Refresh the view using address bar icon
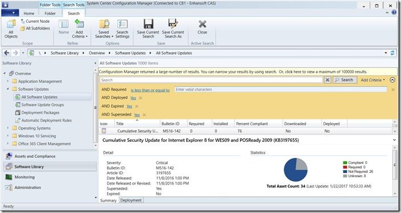The height and width of the screenshot is (213, 401). click(x=392, y=53)
